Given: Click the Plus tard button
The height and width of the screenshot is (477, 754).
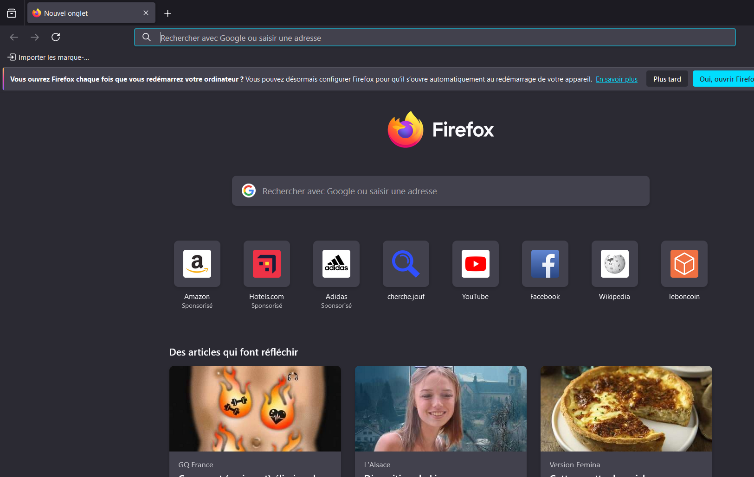Looking at the screenshot, I should point(667,79).
